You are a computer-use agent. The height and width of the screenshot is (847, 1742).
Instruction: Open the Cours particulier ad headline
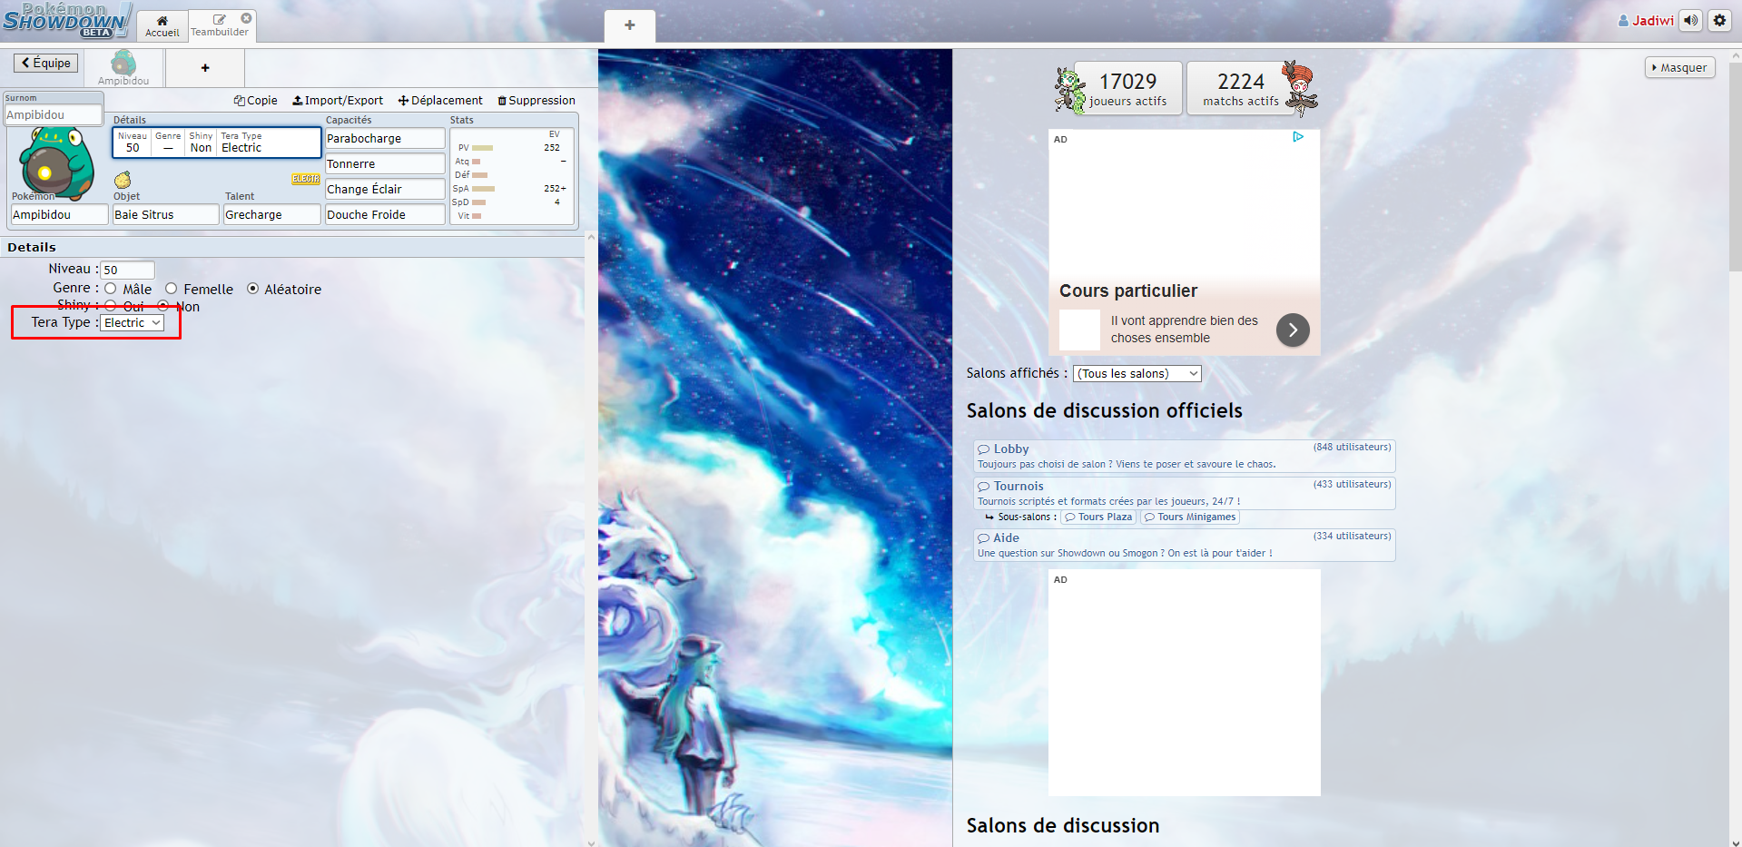tap(1128, 291)
